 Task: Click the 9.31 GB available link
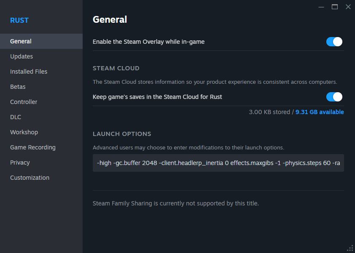pos(320,112)
